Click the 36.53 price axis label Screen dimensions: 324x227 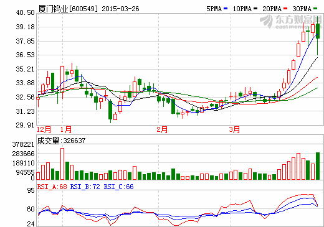pyautogui.click(x=26, y=55)
